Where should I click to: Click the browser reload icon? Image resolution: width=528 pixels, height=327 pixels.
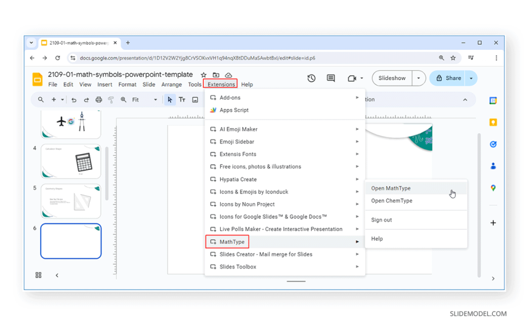click(x=58, y=58)
